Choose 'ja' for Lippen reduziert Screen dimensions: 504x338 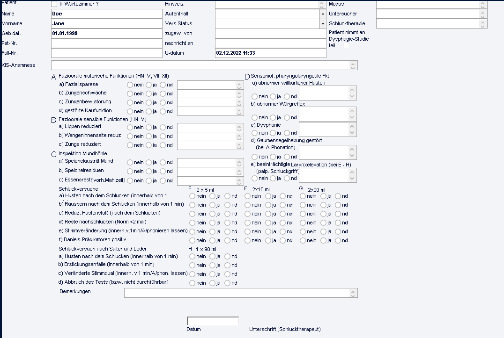pos(149,127)
